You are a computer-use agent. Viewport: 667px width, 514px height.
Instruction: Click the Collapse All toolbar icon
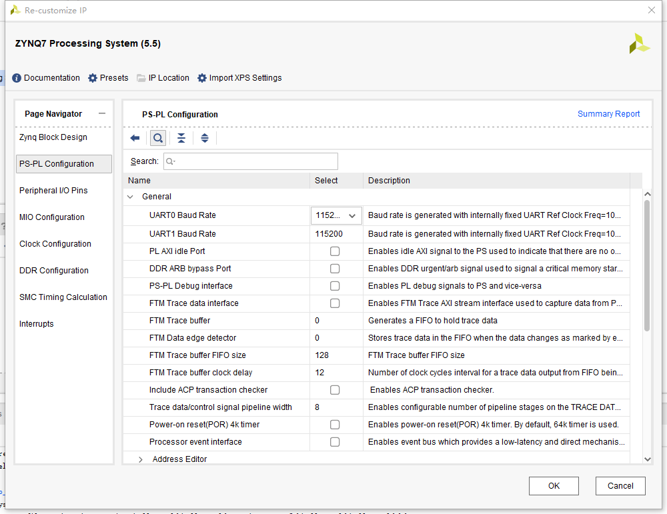click(x=181, y=138)
